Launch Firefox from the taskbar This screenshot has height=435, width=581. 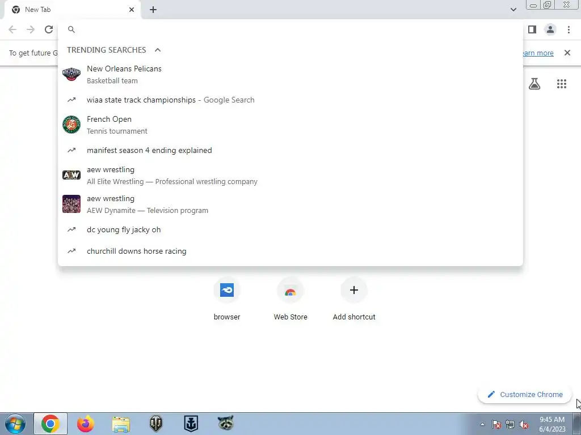[x=86, y=424]
